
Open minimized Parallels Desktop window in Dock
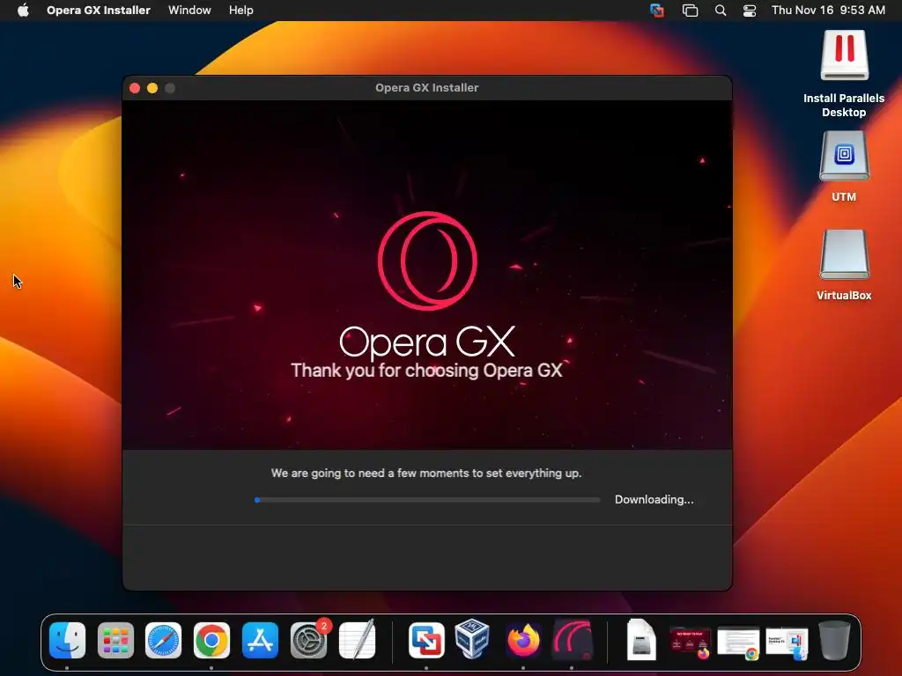tap(787, 643)
